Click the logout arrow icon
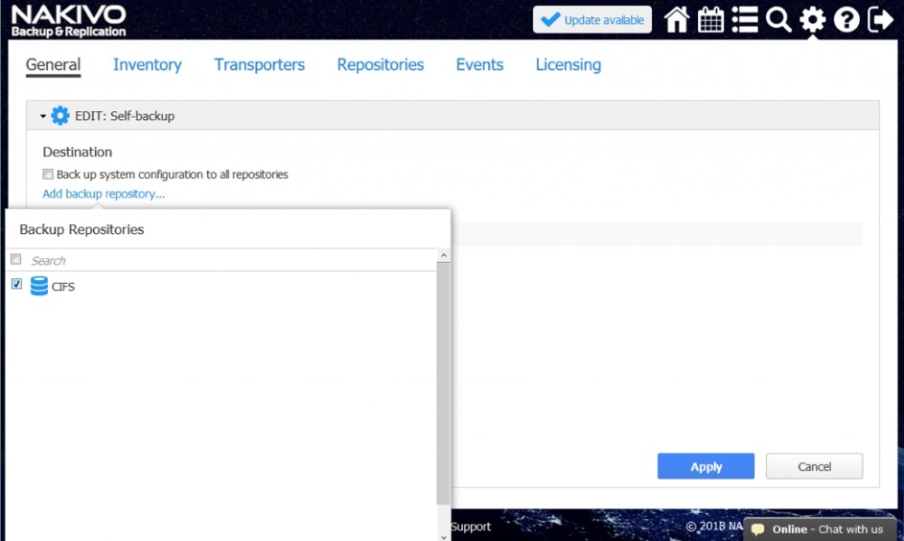This screenshot has height=541, width=904. pyautogui.click(x=880, y=20)
